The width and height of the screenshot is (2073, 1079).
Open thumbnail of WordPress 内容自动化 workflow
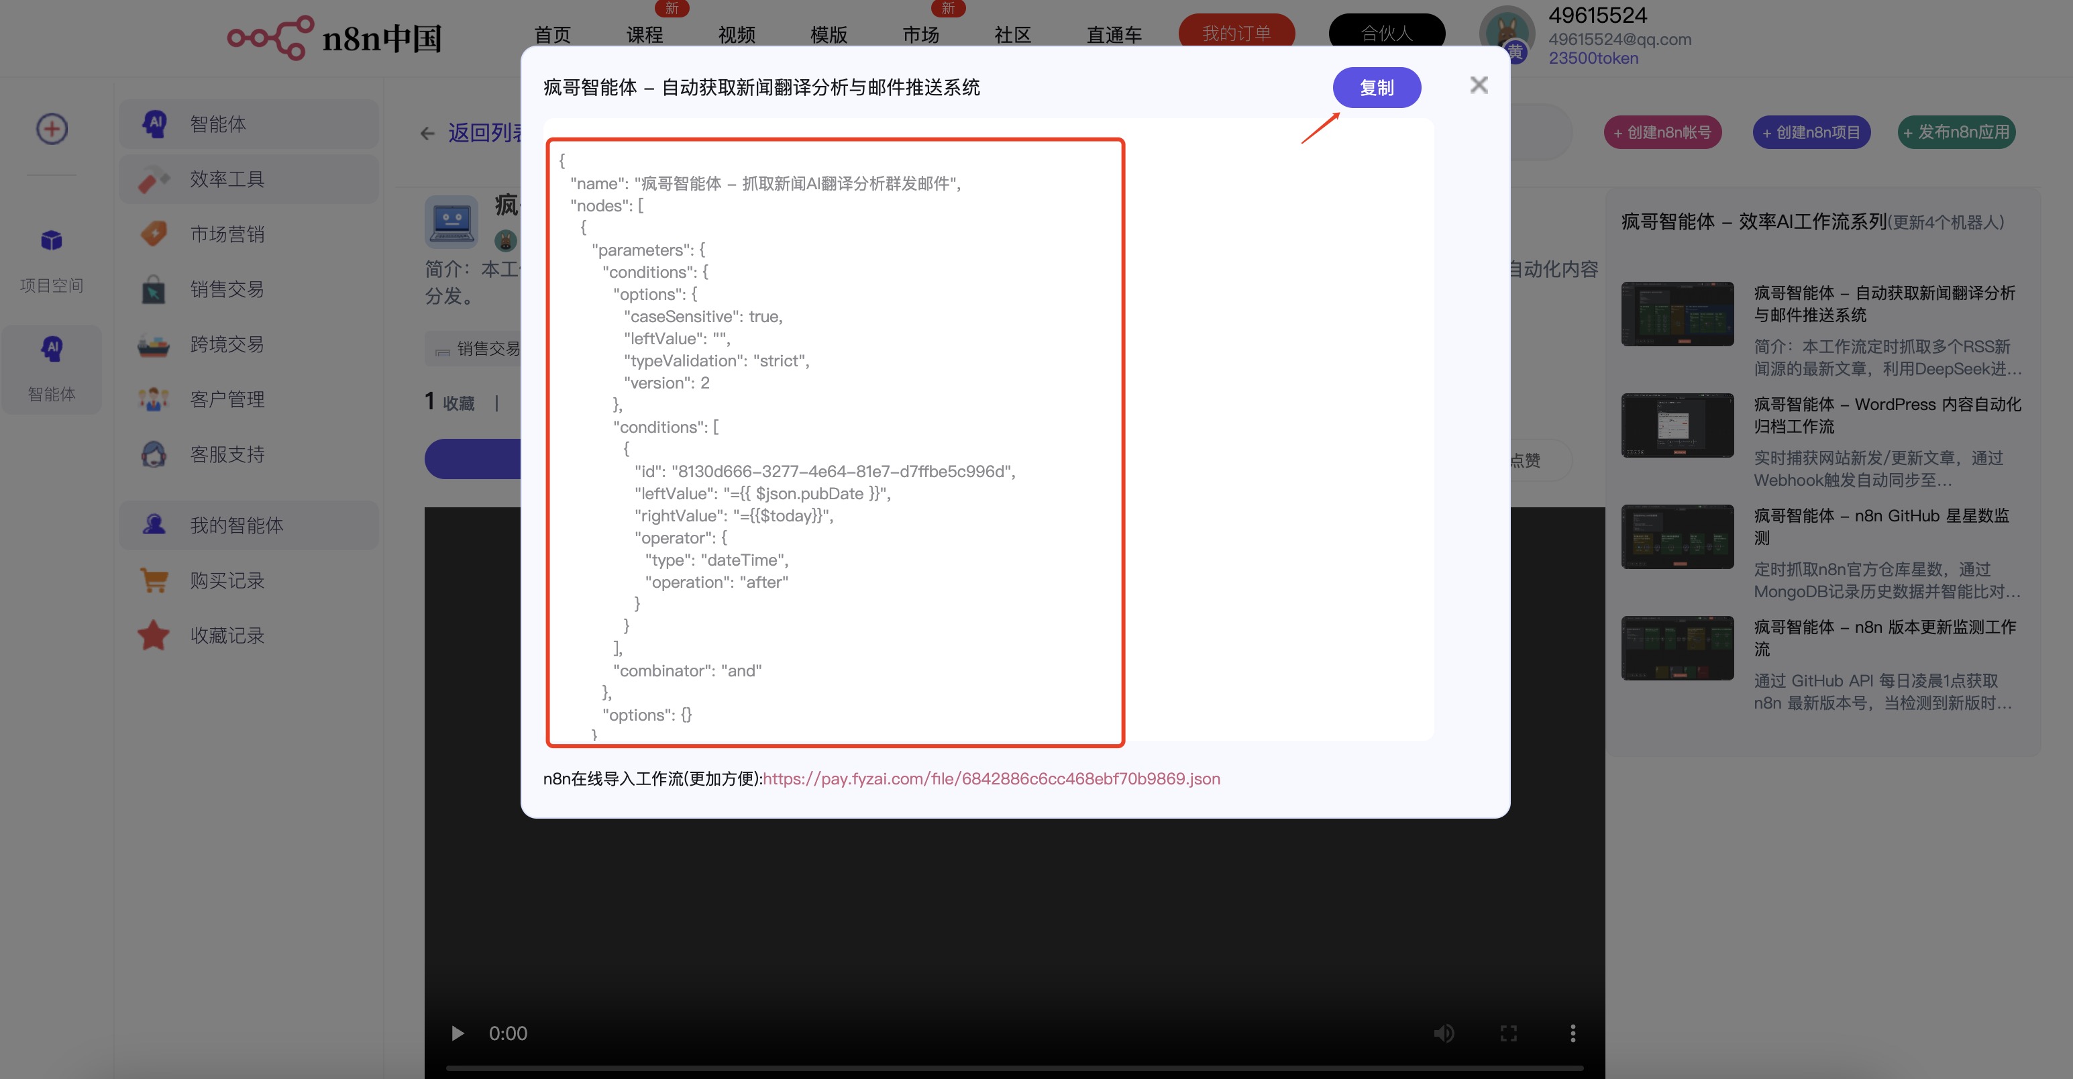1677,425
